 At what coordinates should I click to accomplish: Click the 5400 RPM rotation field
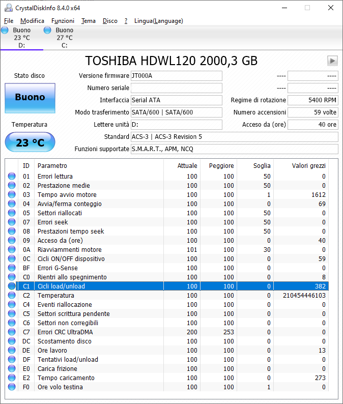[313, 100]
